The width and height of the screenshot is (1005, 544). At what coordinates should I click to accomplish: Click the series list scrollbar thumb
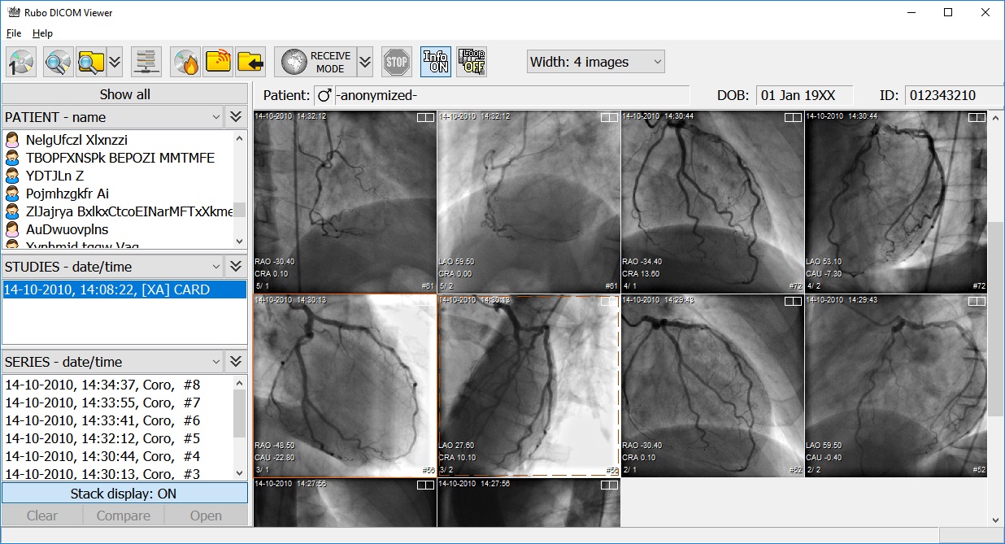[x=239, y=413]
